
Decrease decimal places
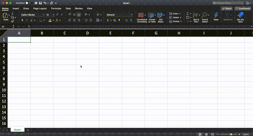click(x=131, y=20)
